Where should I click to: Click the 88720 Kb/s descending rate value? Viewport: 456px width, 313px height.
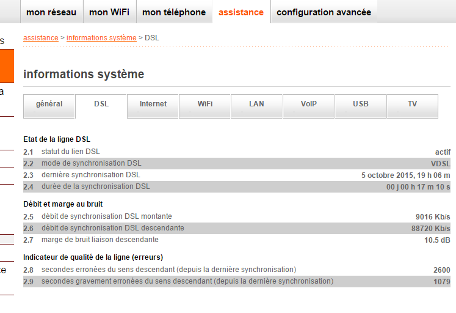click(x=430, y=228)
